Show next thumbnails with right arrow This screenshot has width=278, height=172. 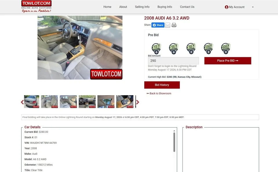pyautogui.click(x=138, y=102)
